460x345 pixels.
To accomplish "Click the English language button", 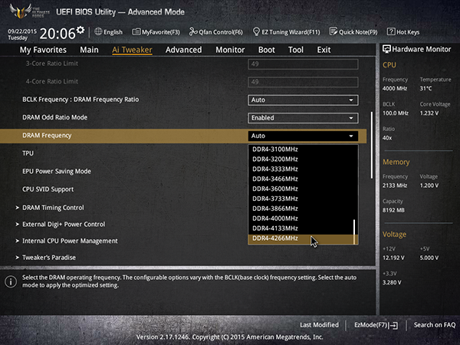I will 109,31.
